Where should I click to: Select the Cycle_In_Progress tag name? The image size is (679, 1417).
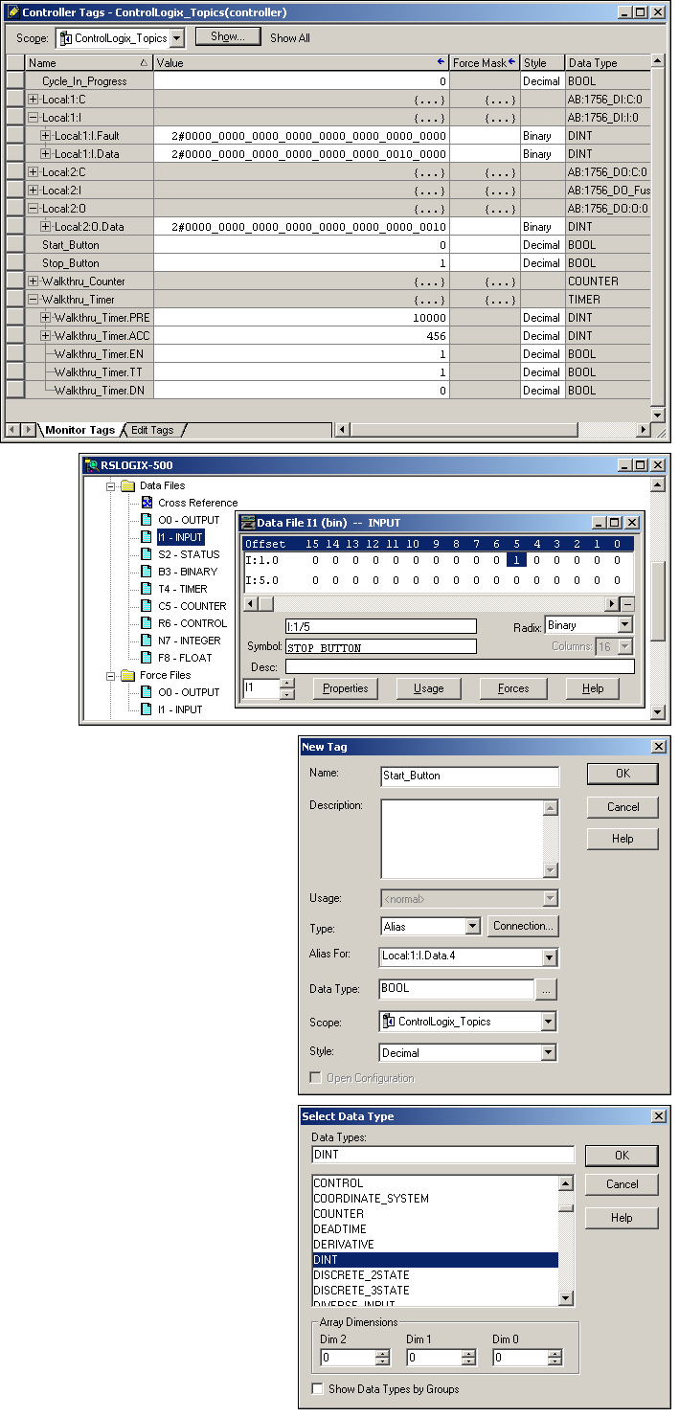pos(84,81)
